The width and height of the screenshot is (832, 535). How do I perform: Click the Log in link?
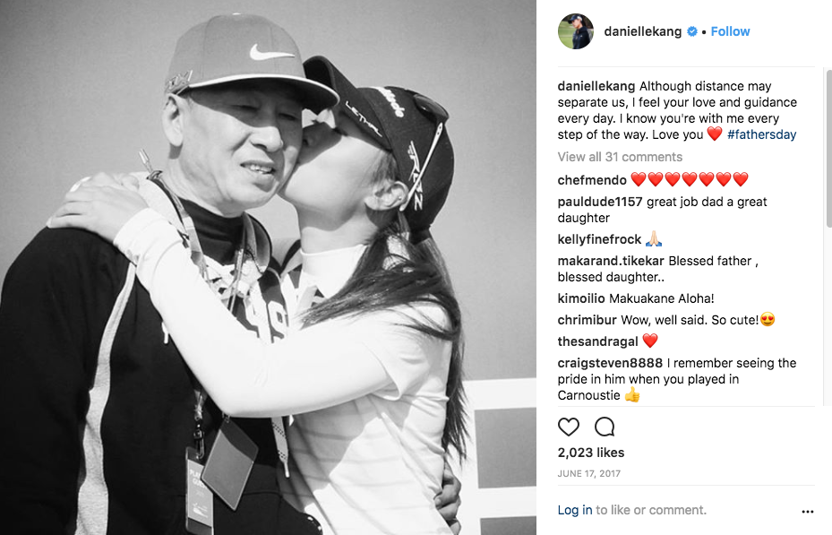click(575, 510)
